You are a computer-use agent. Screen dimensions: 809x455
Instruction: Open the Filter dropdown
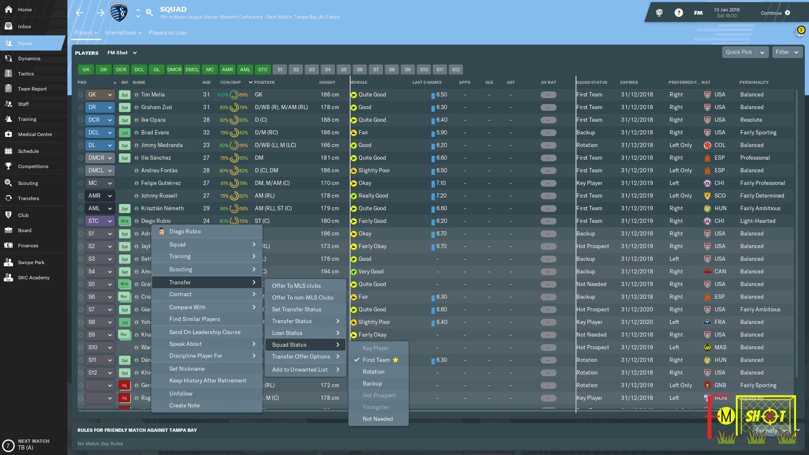coord(787,52)
